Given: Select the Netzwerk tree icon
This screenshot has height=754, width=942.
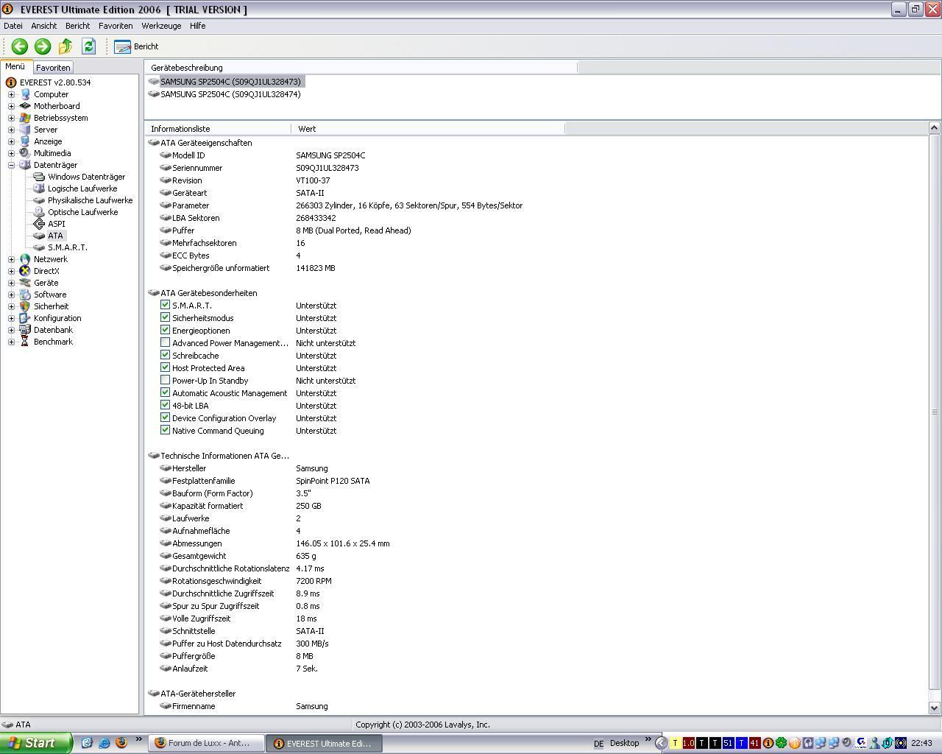Looking at the screenshot, I should 25,259.
